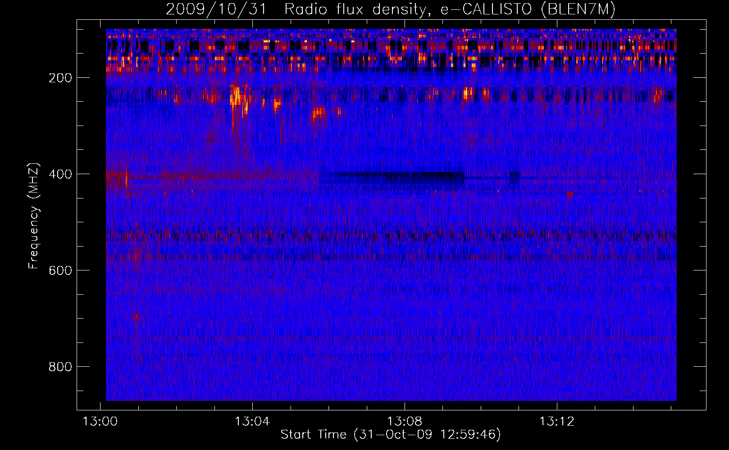
Task: Click the bright yellow burst near 13:03:30 around 220 MHz
Action: [x=237, y=97]
